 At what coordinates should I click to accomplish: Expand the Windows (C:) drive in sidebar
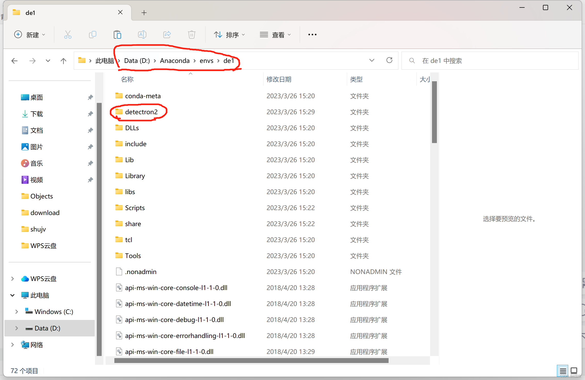[17, 311]
